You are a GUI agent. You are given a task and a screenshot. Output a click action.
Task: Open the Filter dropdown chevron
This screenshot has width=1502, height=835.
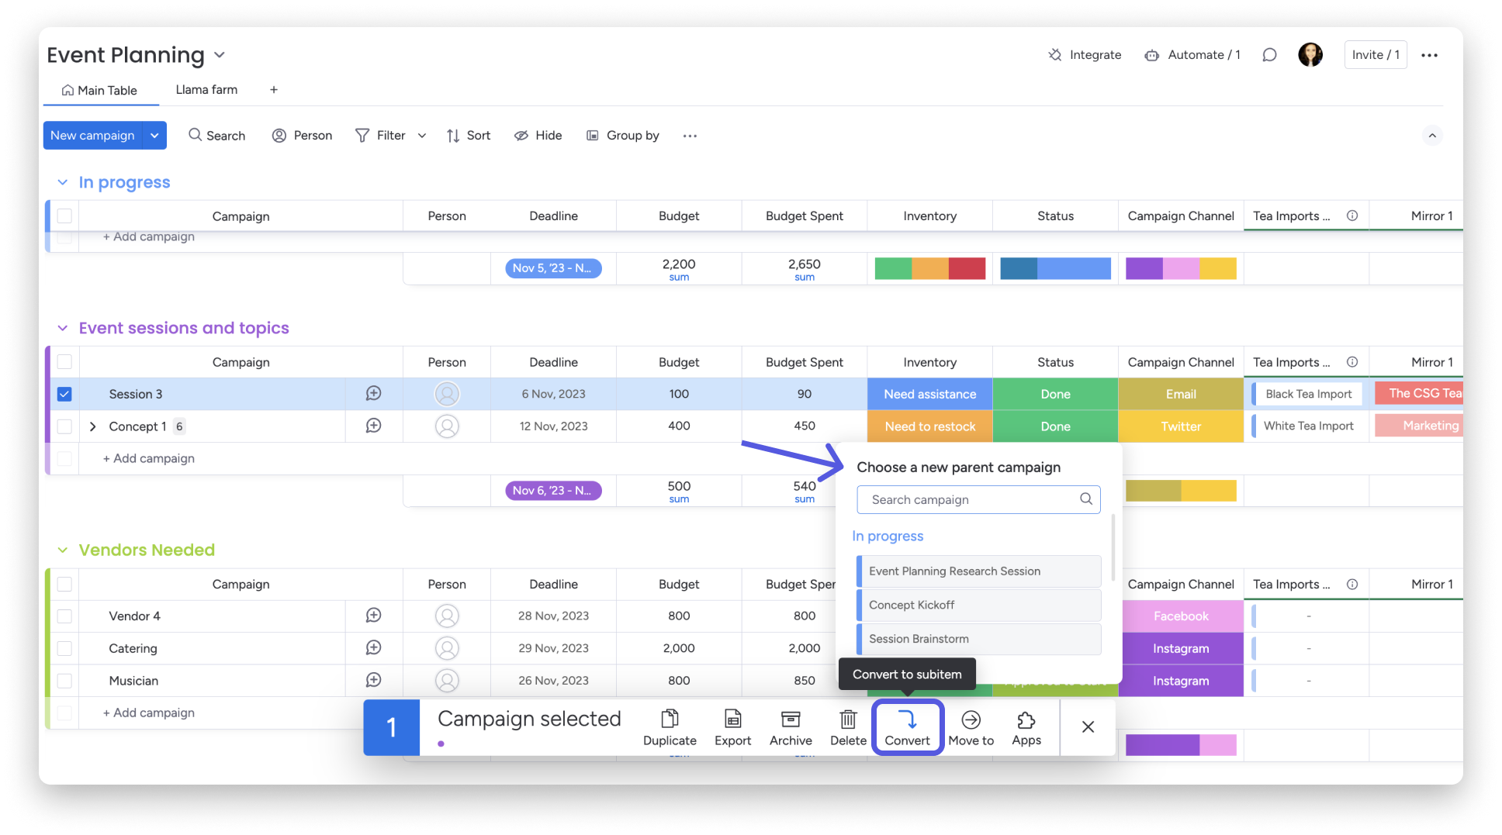click(422, 136)
